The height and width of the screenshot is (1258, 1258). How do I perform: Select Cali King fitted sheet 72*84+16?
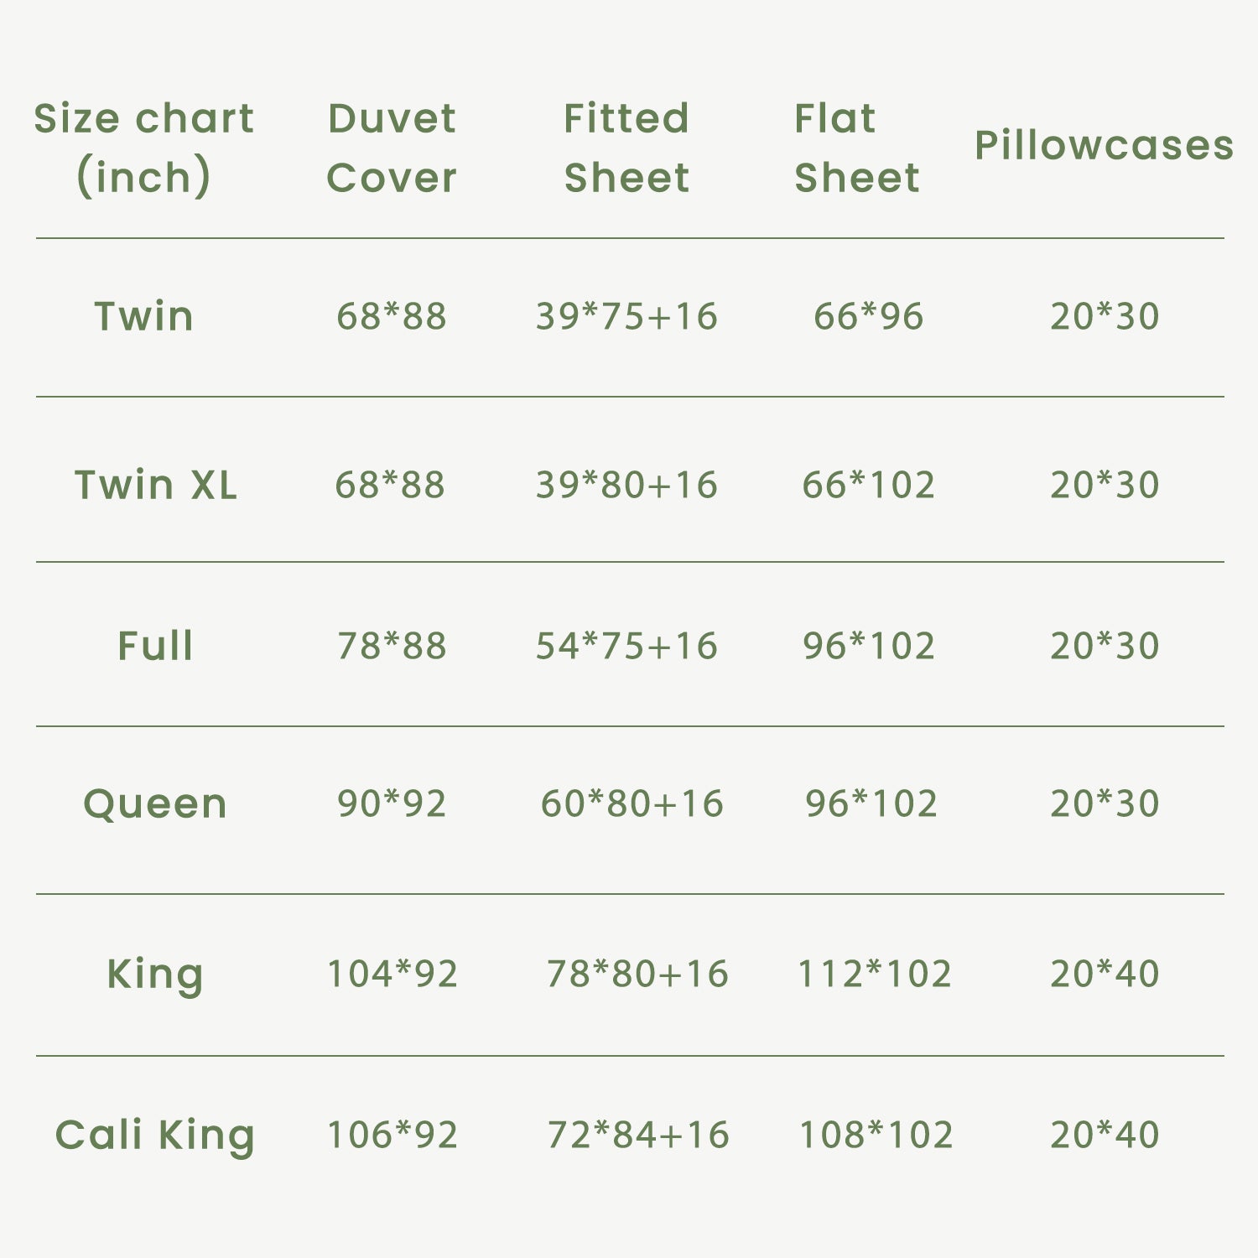[x=637, y=1135]
